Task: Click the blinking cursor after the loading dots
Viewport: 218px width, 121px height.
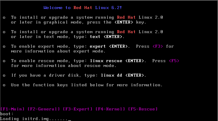Action: [69, 120]
